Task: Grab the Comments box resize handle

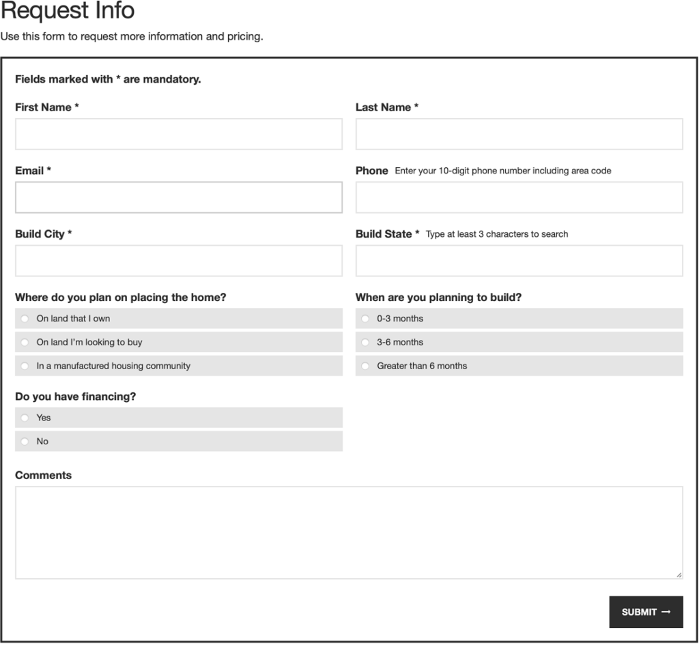Action: pos(679,575)
